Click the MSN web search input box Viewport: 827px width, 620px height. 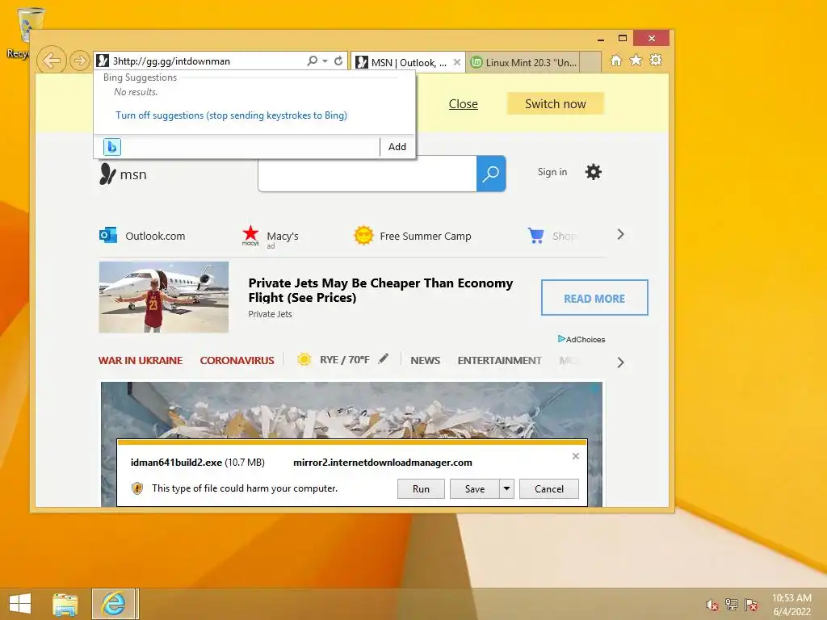point(367,174)
